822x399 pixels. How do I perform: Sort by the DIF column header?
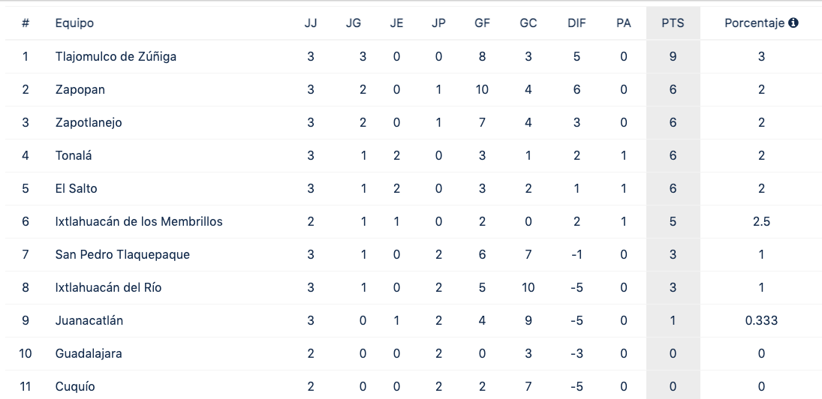577,23
